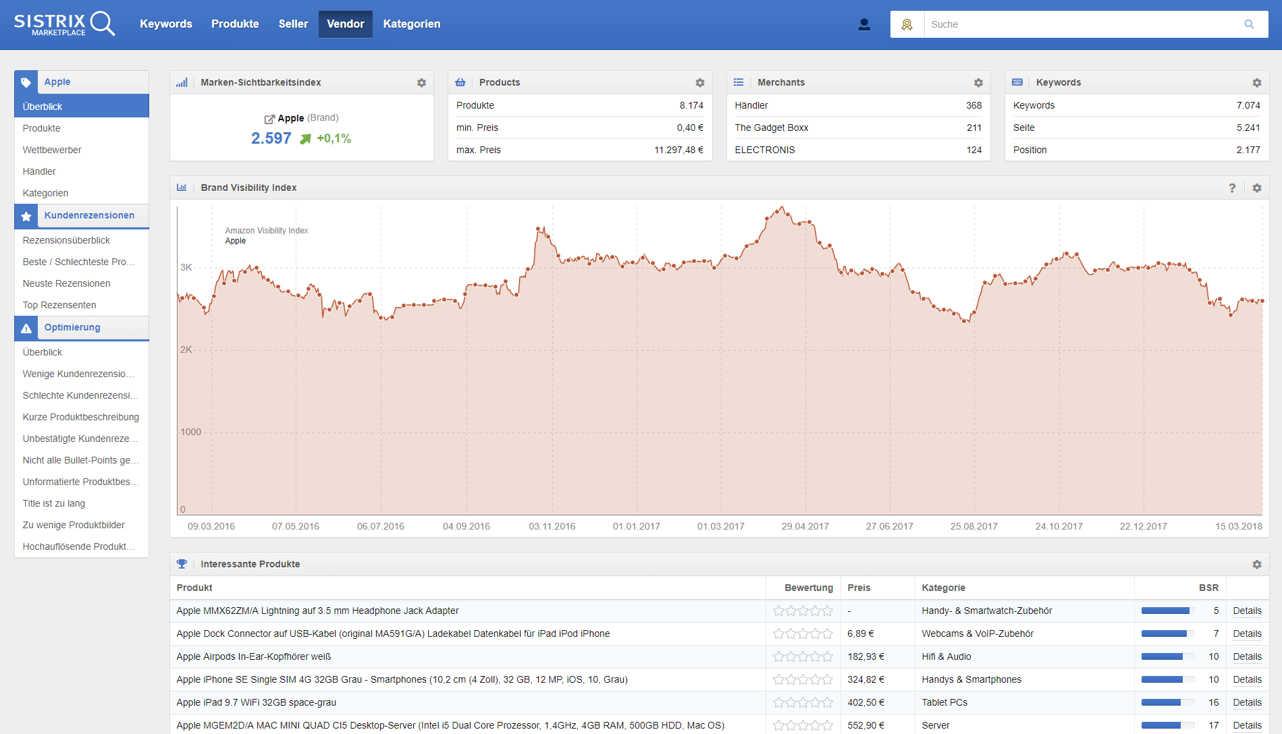This screenshot has height=734, width=1282.
Task: Open Details for Apple Airpods row
Action: (x=1247, y=656)
